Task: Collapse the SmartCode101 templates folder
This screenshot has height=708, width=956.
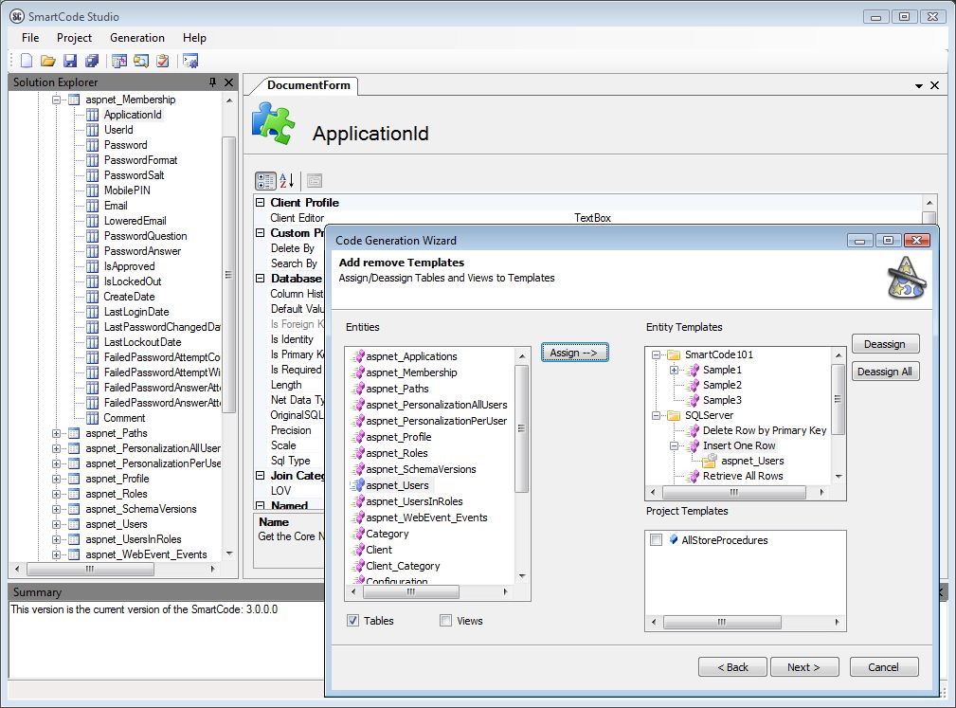Action: [x=656, y=354]
